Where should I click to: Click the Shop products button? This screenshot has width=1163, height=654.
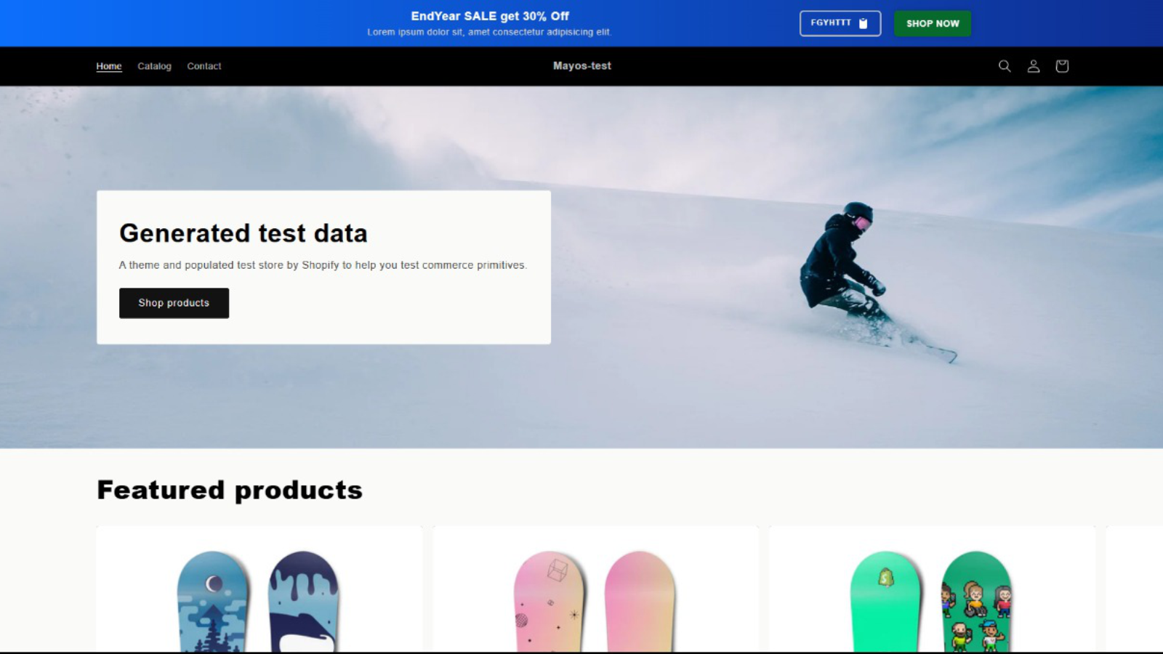click(x=174, y=303)
